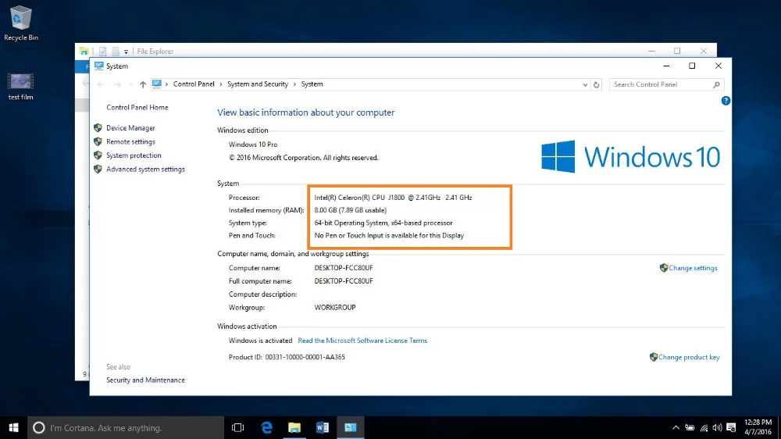Screen dimensions: 781x439
Task: Click the search magnifier icon
Action: pos(716,84)
